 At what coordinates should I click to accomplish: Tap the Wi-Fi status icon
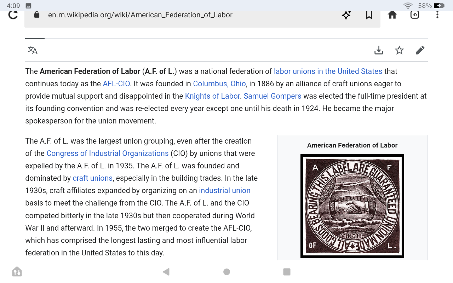click(408, 6)
